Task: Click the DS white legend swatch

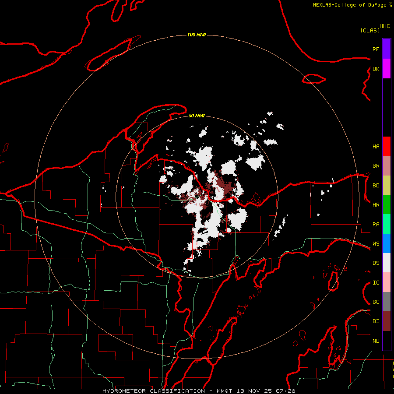Action: coord(387,263)
